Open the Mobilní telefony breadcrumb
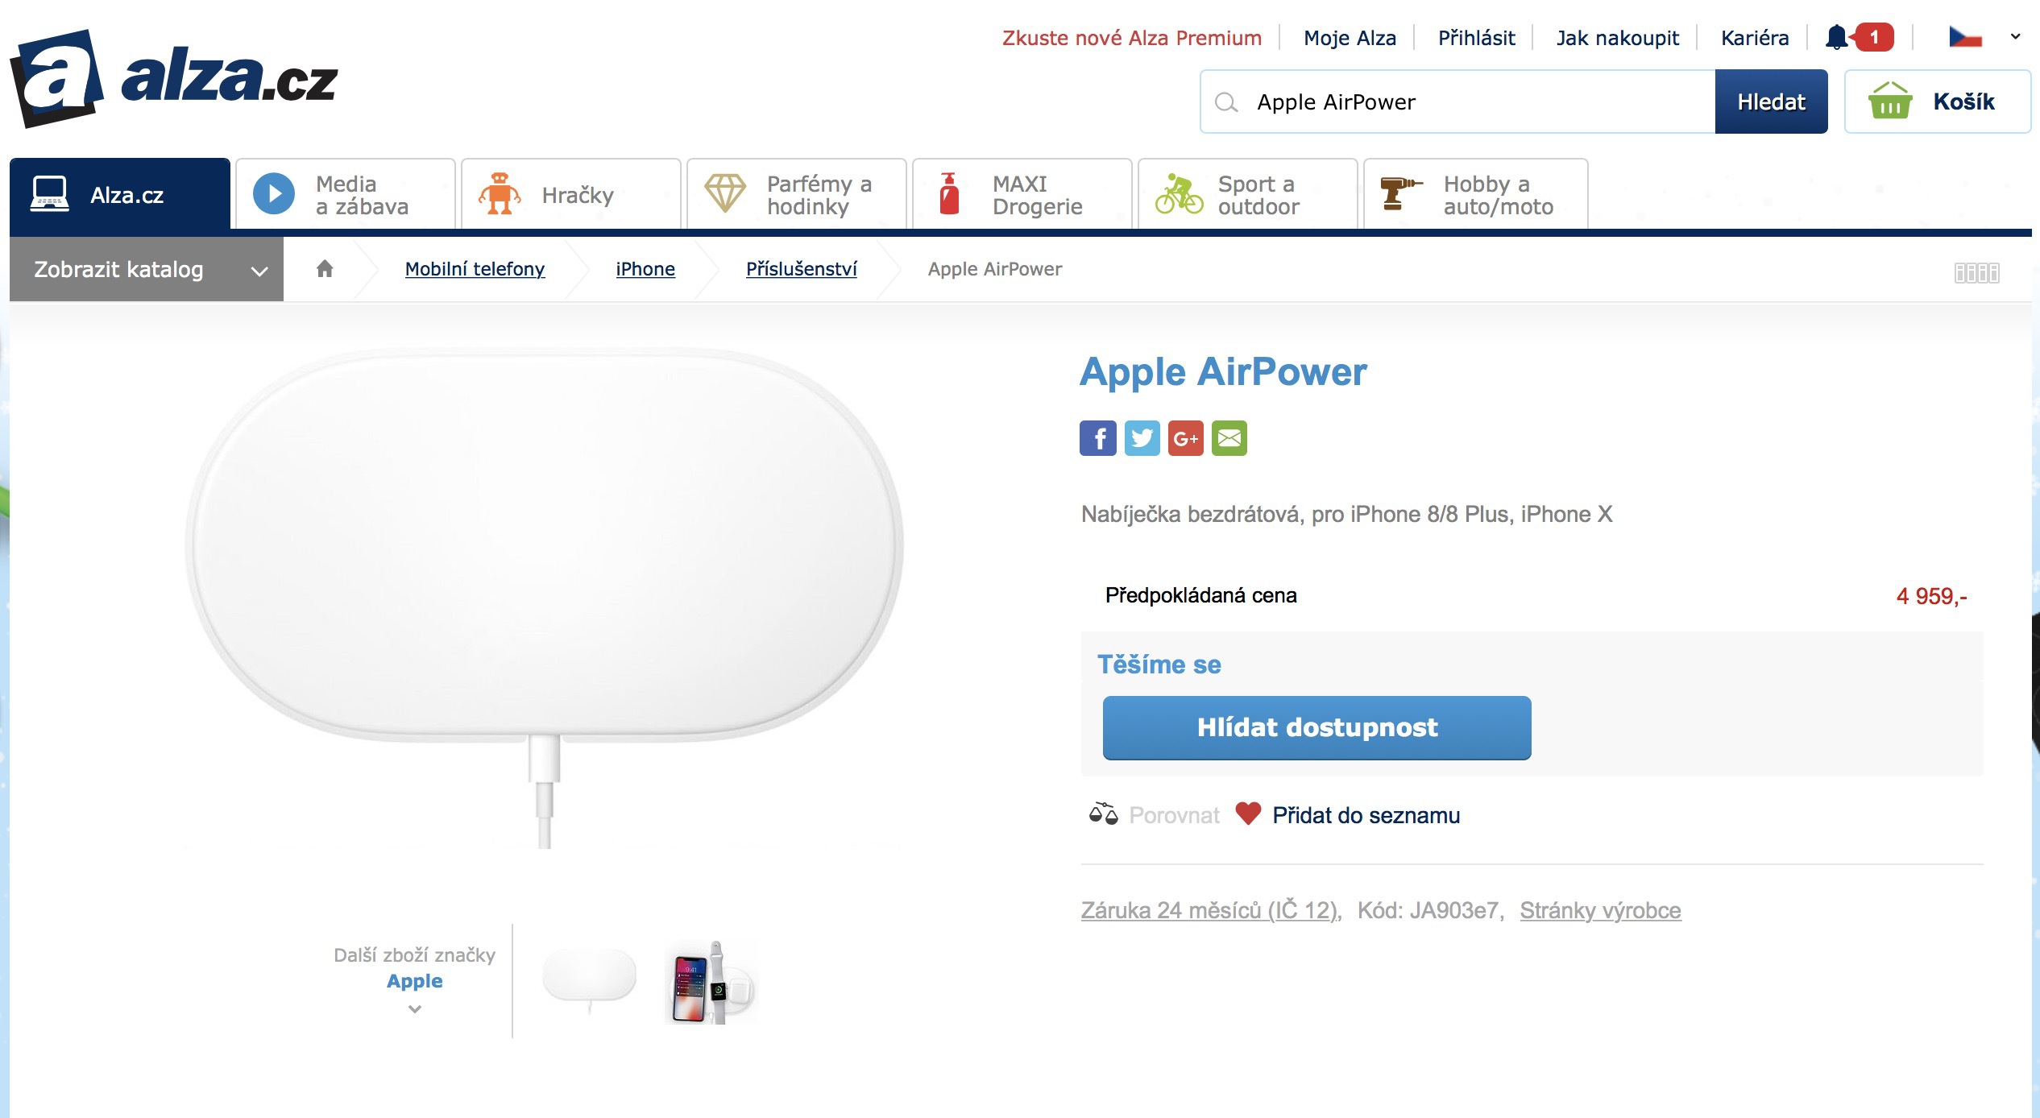The width and height of the screenshot is (2040, 1118). pyautogui.click(x=475, y=269)
